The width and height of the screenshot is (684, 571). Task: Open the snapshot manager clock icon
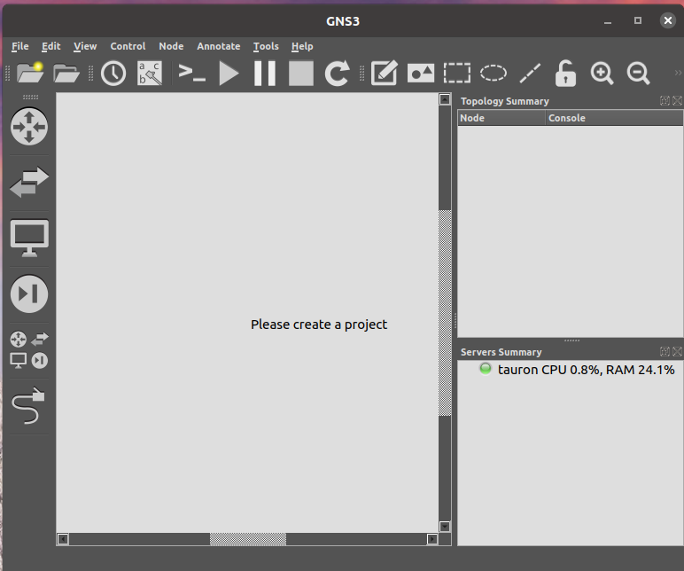(x=113, y=73)
